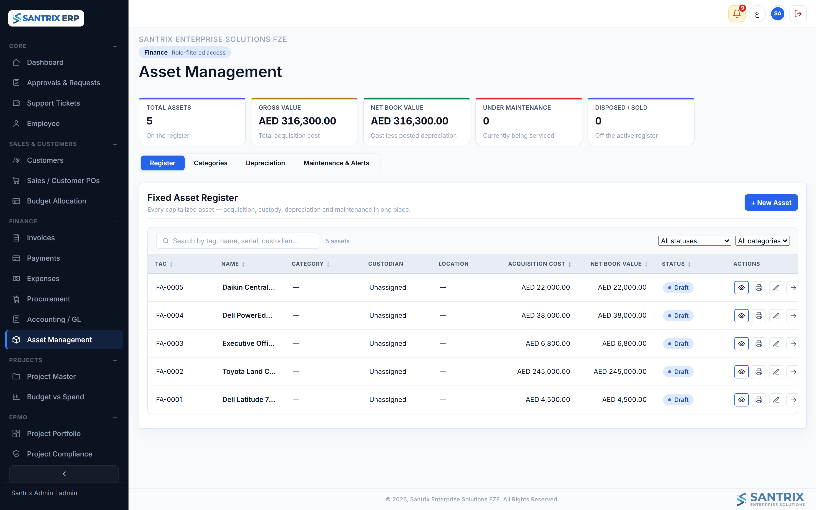View asset FA-0001 with the eye icon
Viewport: 816px width, 510px height.
pos(741,399)
